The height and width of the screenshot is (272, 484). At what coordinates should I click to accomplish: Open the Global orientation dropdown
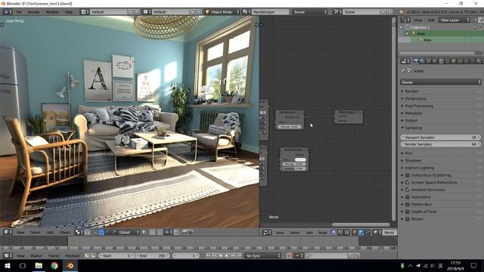pos(126,232)
